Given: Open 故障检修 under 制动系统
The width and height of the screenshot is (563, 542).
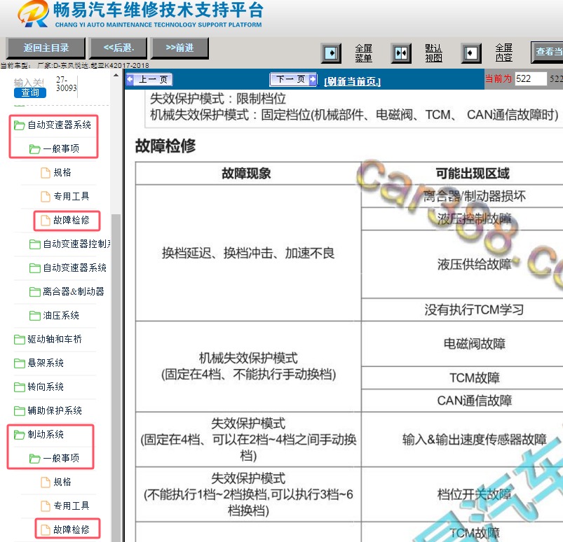Looking at the screenshot, I should click(71, 529).
